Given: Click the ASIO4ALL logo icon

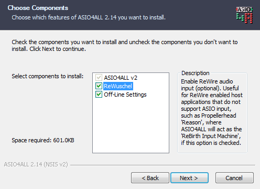Looking at the screenshot, I should (x=244, y=15).
